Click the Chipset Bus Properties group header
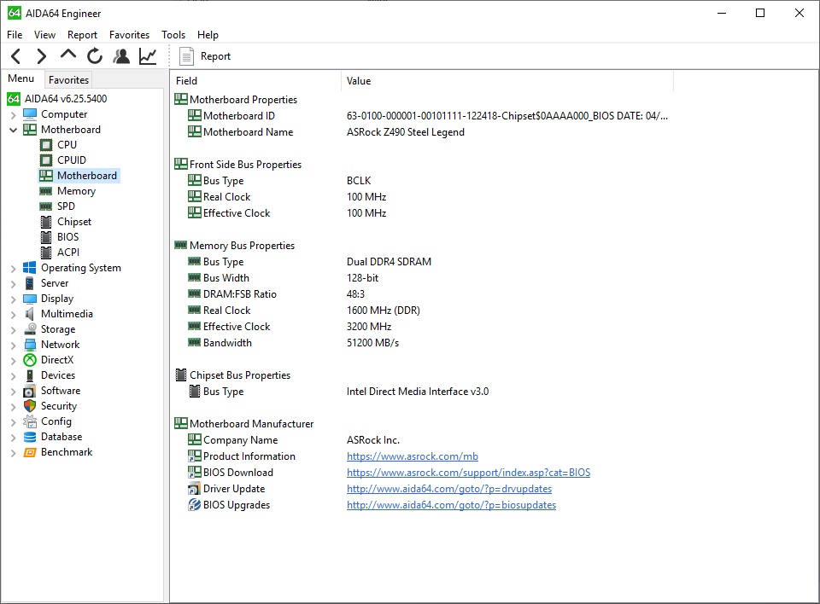 tap(232, 375)
